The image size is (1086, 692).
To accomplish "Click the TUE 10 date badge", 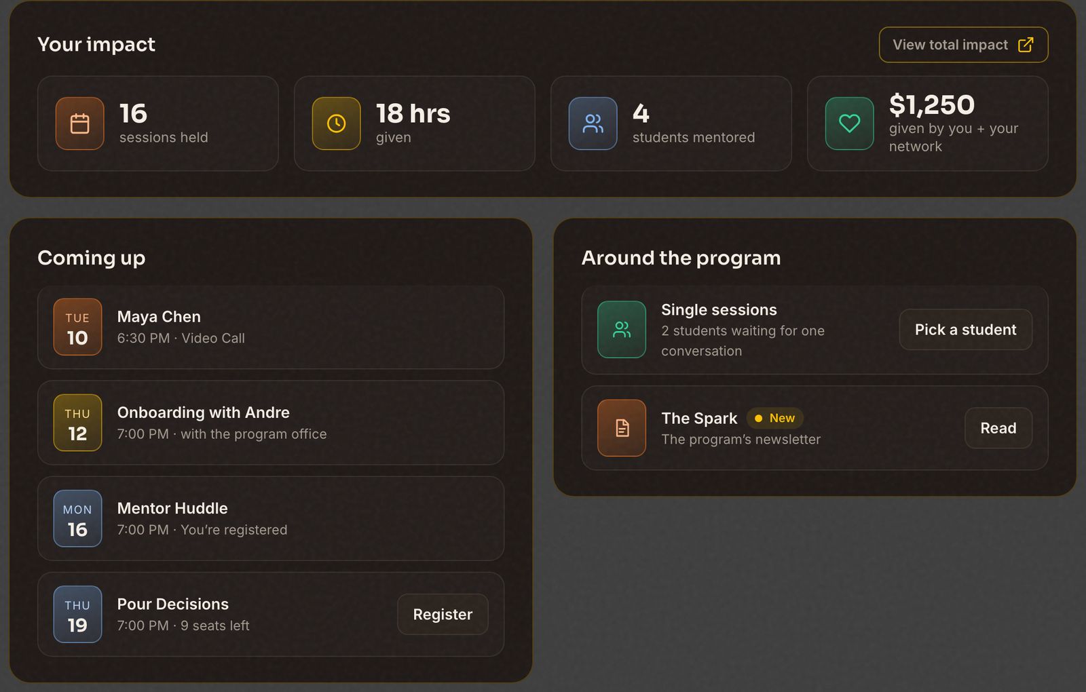I will (77, 327).
